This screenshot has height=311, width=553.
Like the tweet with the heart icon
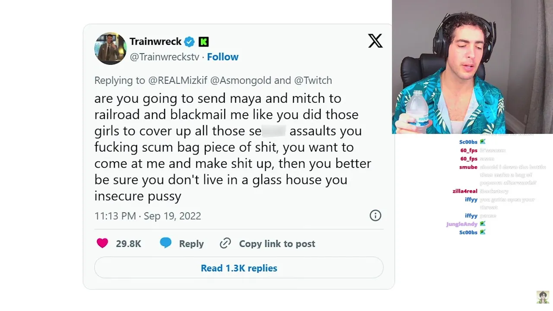(x=102, y=243)
